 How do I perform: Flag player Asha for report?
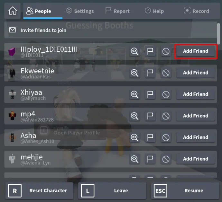pyautogui.click(x=150, y=137)
